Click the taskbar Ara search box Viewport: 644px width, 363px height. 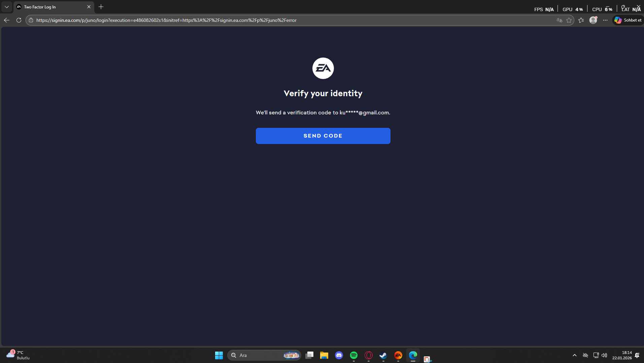coord(264,355)
